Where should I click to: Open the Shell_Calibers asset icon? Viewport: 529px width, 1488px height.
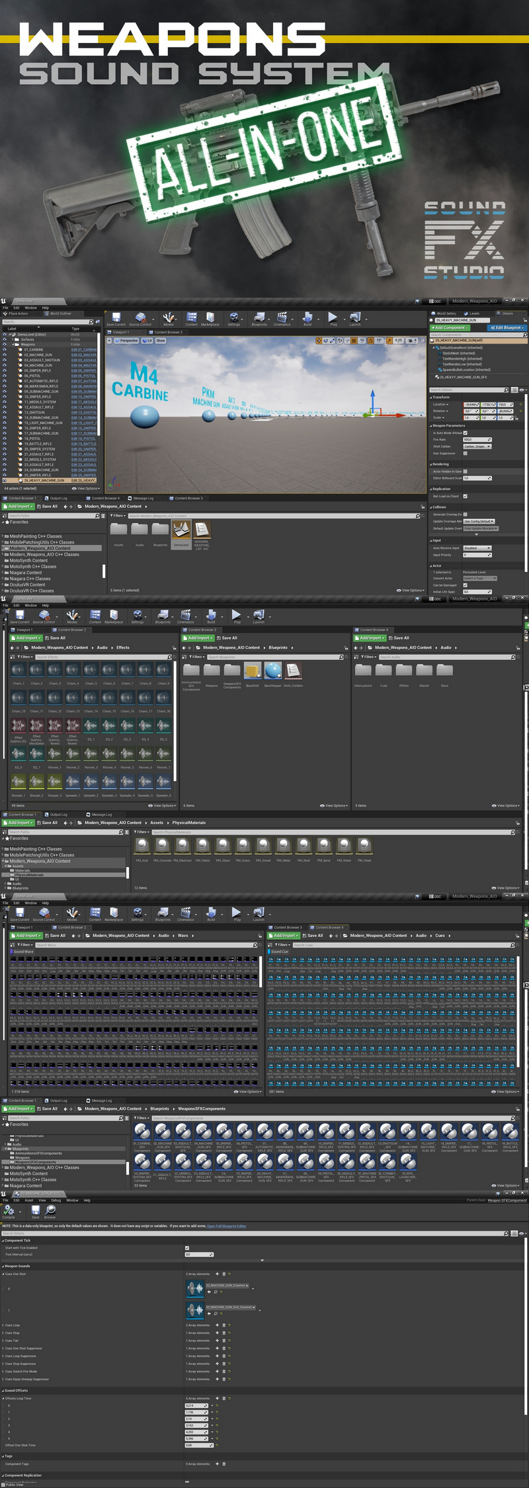coord(293,673)
